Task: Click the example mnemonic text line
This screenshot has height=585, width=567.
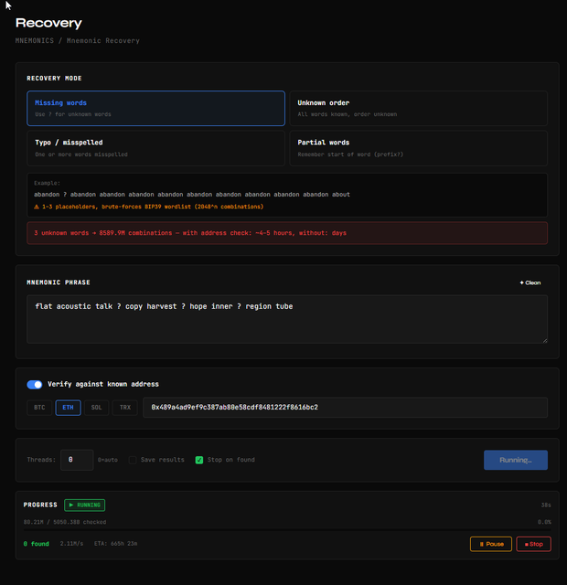Action: pyautogui.click(x=192, y=195)
